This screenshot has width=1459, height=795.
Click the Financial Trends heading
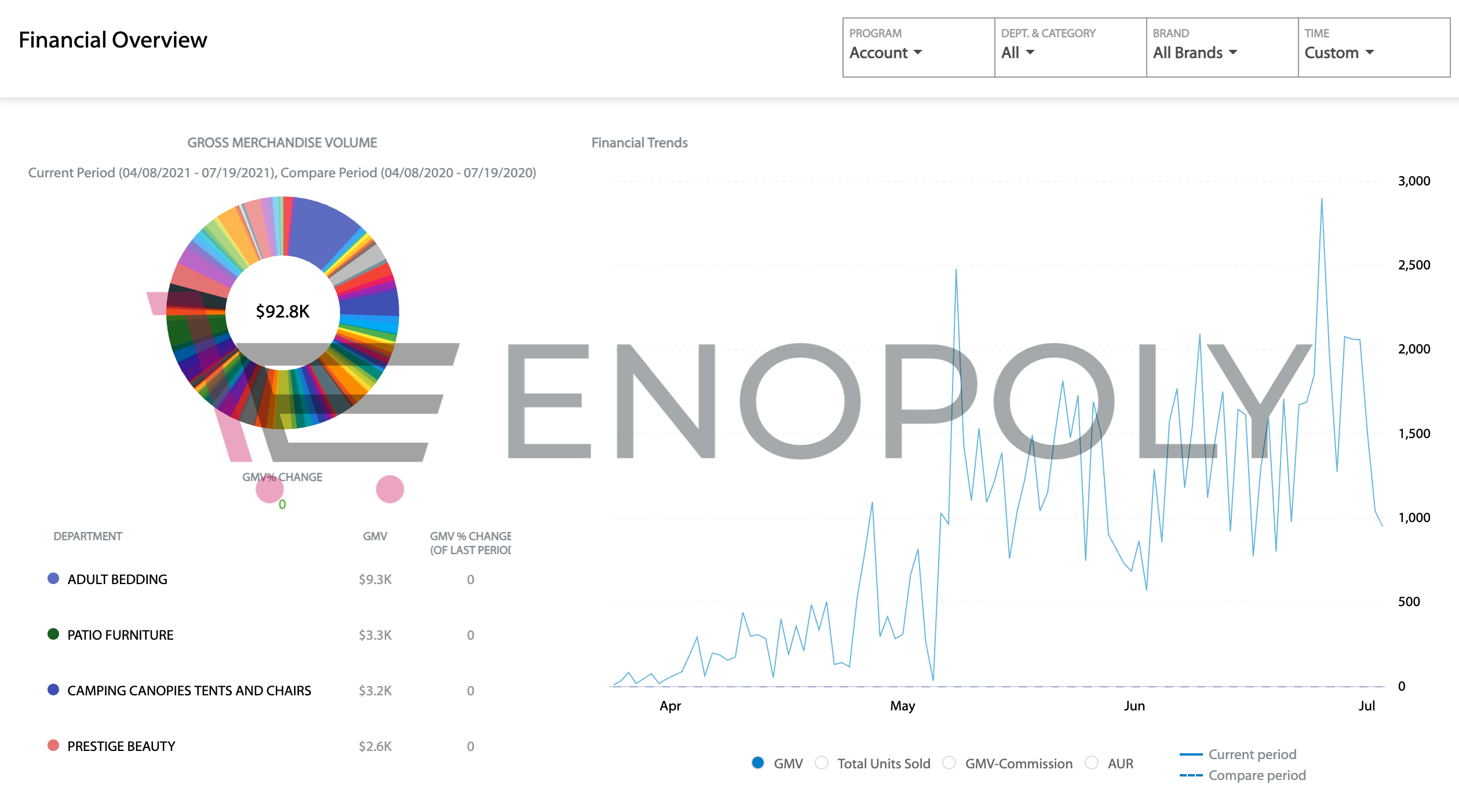click(x=640, y=143)
